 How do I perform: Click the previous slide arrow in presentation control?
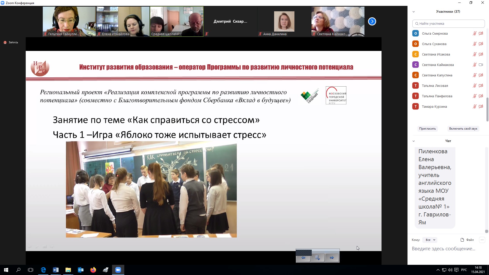[303, 258]
